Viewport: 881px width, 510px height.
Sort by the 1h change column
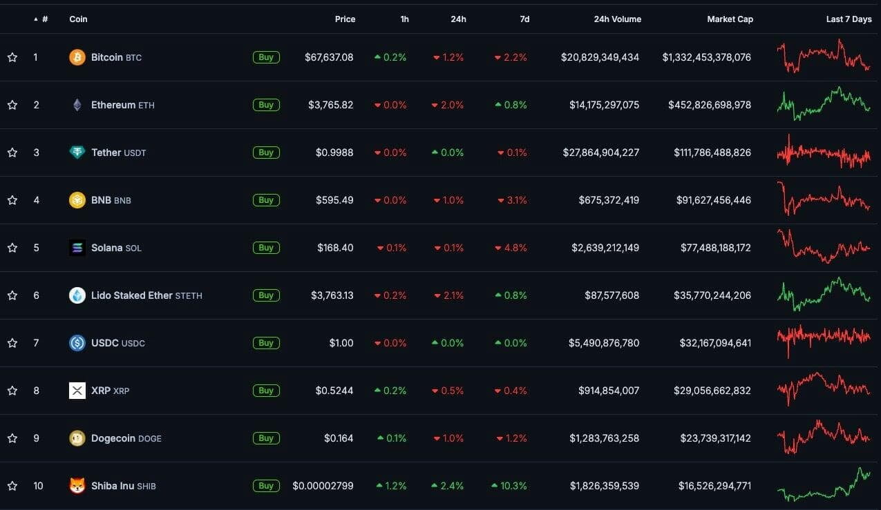click(405, 19)
